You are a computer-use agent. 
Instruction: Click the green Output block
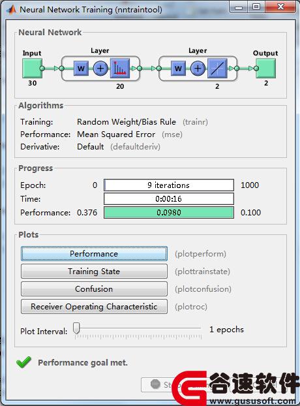[x=266, y=69]
